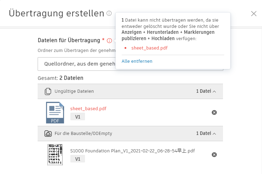Click the sheet_based.pdf PDF file icon

pos(55,112)
